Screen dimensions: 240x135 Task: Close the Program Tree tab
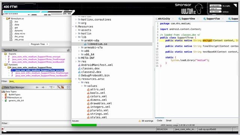click(47, 44)
